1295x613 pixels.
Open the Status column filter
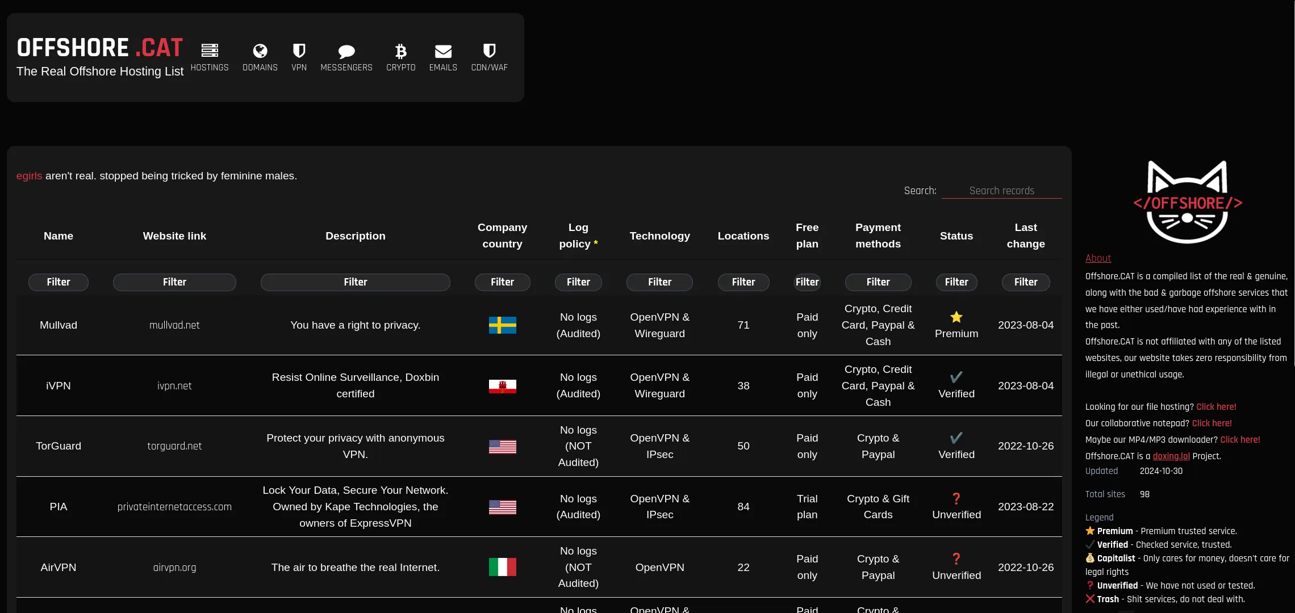coord(956,282)
